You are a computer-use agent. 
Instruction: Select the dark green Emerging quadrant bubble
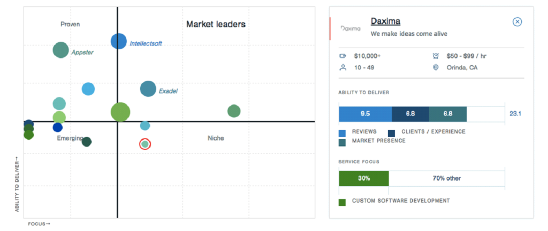tap(87, 142)
